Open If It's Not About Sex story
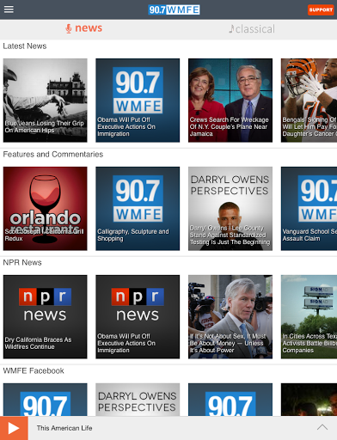 [x=230, y=317]
